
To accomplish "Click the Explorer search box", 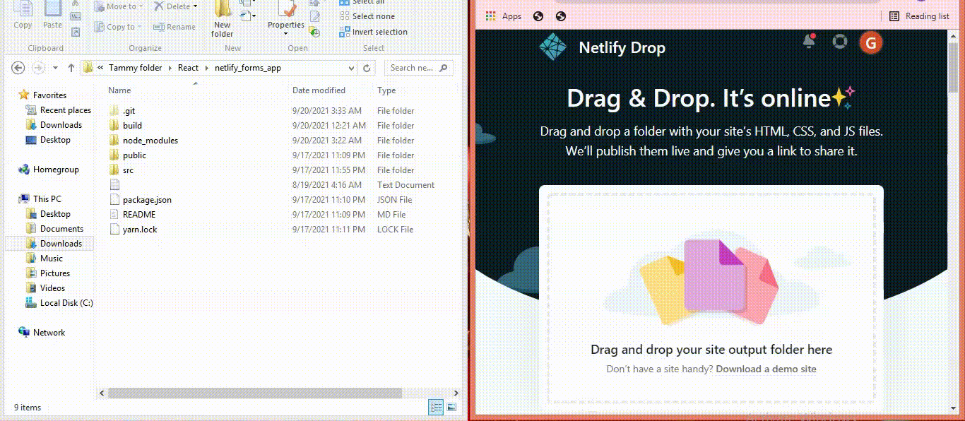I will tap(418, 68).
